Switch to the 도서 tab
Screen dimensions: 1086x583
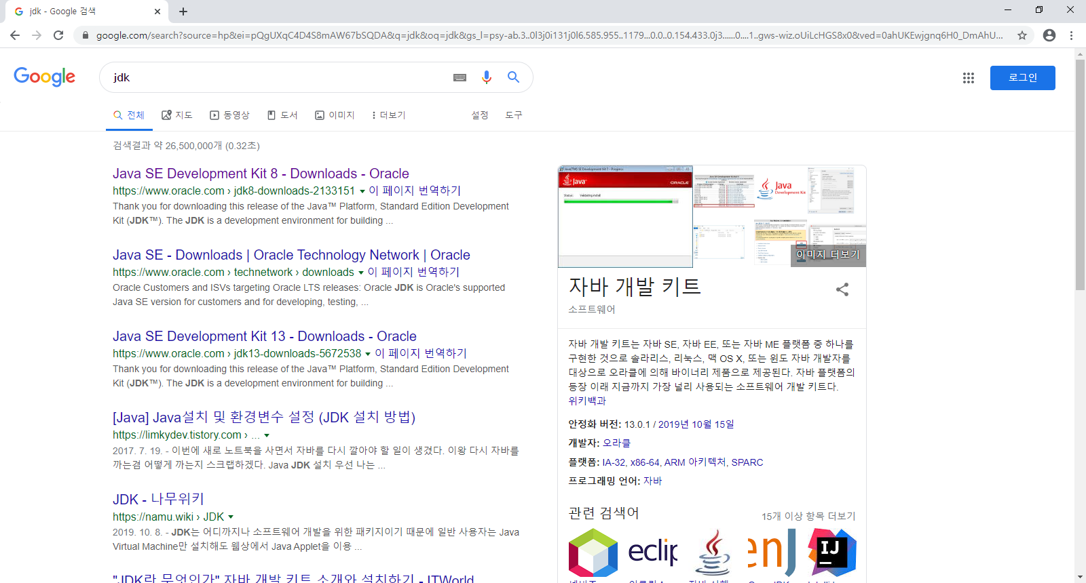click(x=282, y=115)
